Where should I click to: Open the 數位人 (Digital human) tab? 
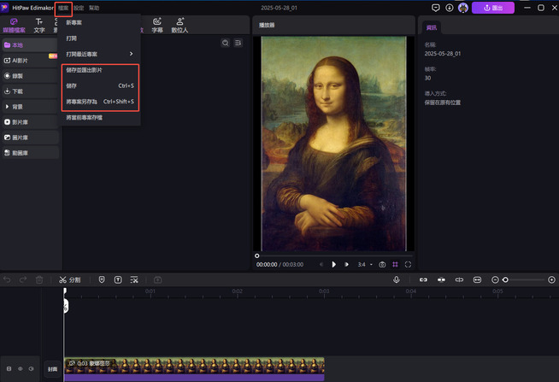[179, 26]
